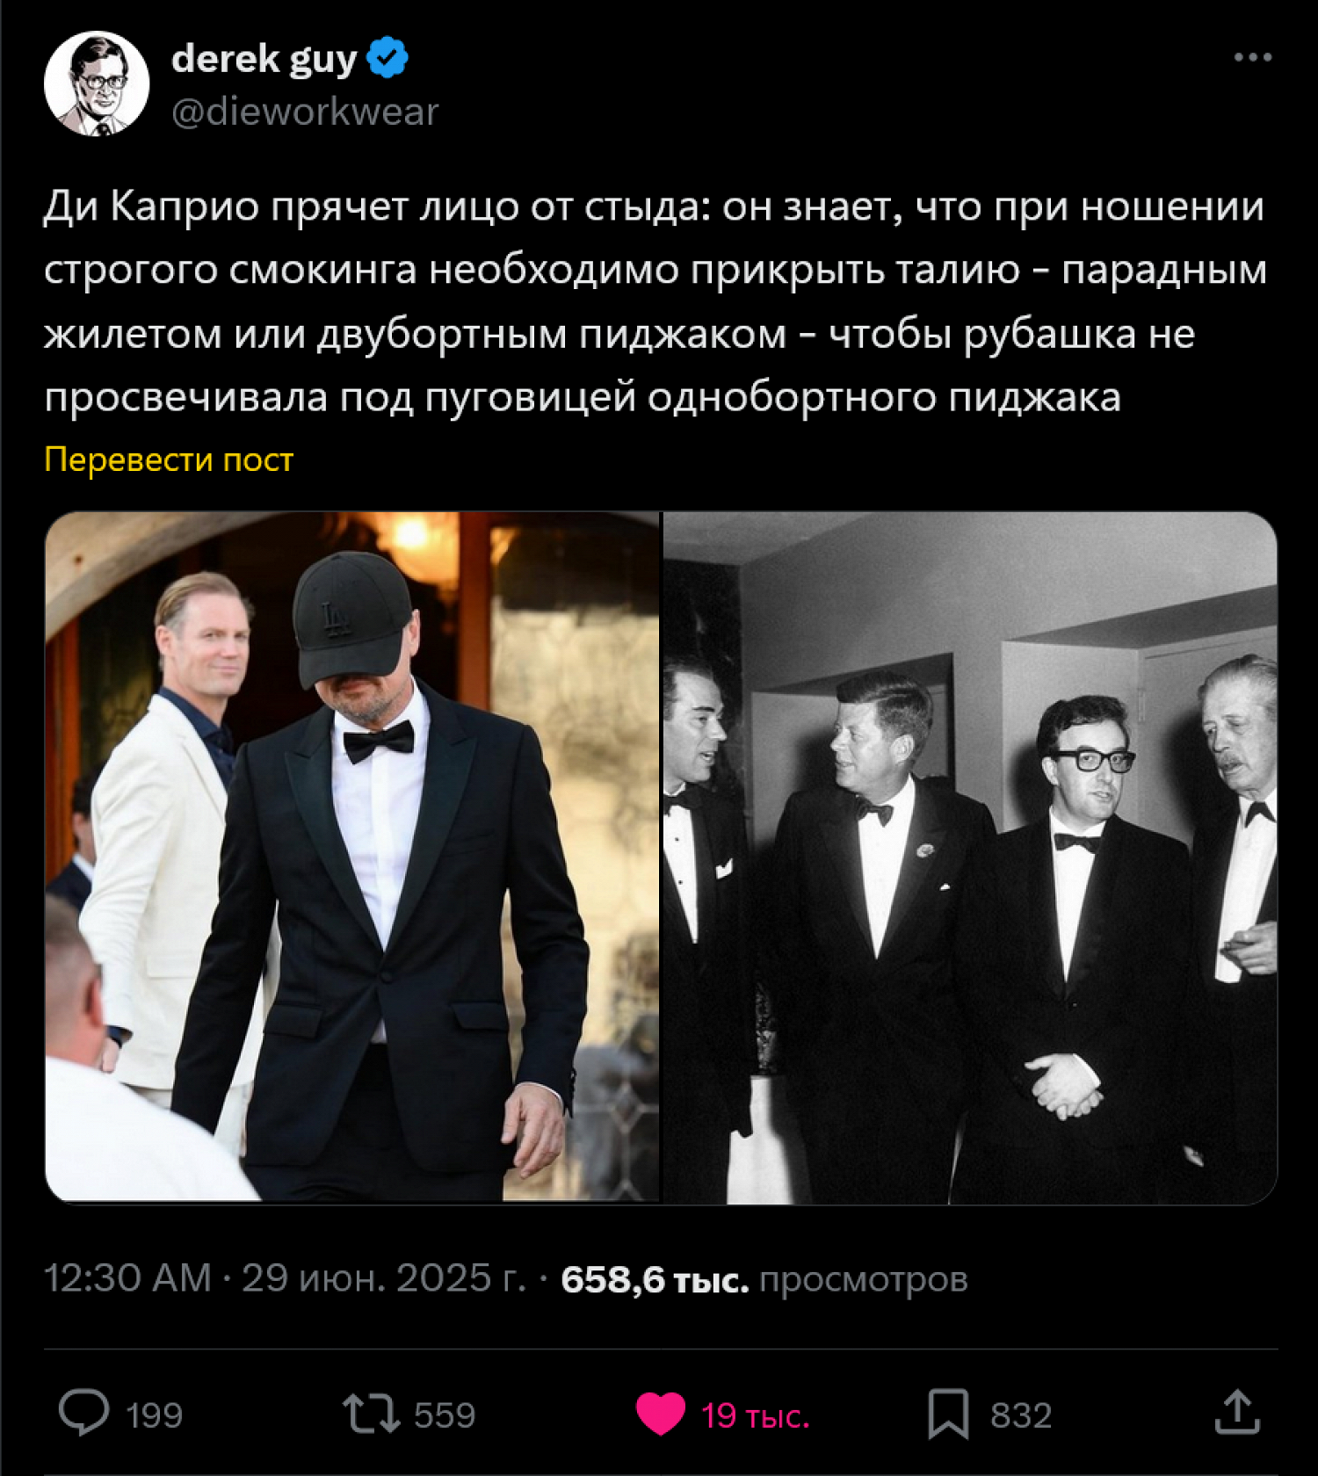
Task: Click the reply speech bubble icon
Action: 84,1414
